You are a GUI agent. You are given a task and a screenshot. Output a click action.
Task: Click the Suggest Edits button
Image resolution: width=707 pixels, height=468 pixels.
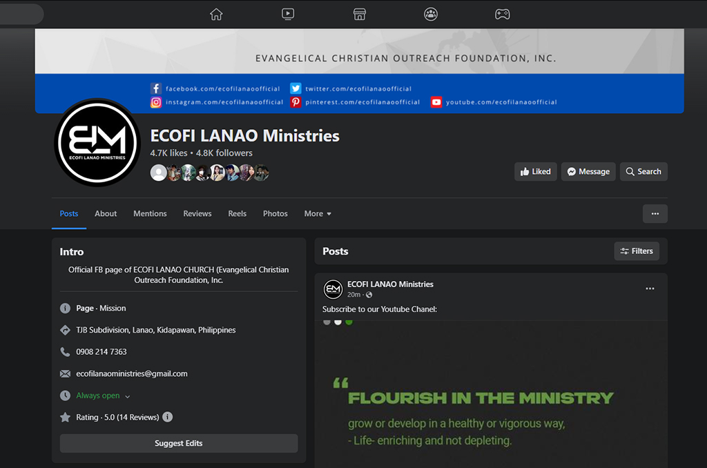tap(179, 443)
